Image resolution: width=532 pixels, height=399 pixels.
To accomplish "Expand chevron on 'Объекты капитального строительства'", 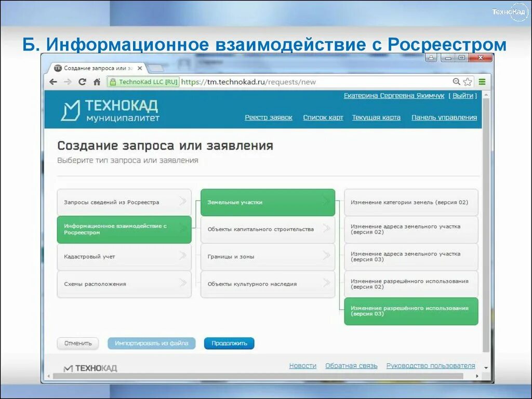I will click(326, 229).
